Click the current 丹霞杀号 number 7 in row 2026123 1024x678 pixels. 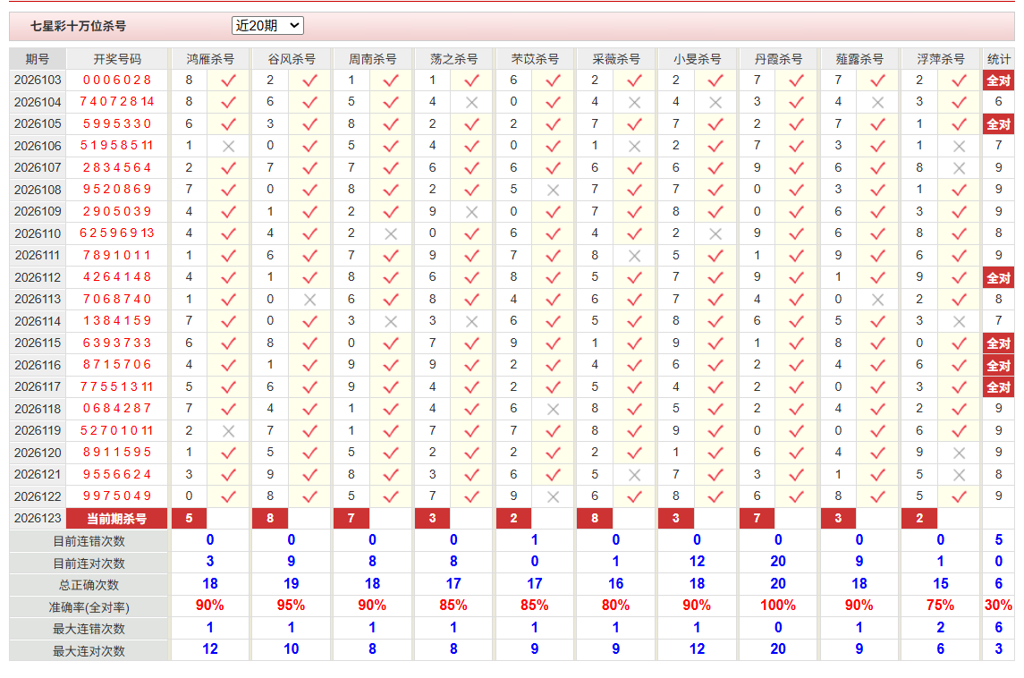pyautogui.click(x=757, y=519)
